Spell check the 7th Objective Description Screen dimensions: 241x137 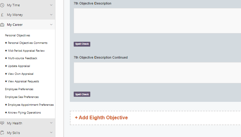82,44
